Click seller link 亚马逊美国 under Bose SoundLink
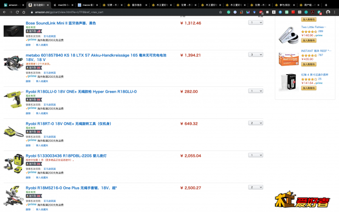 pyautogui.click(x=50, y=36)
